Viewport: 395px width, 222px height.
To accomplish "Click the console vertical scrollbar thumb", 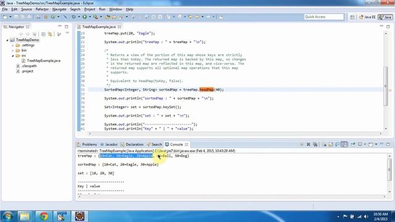I will pos(389,170).
